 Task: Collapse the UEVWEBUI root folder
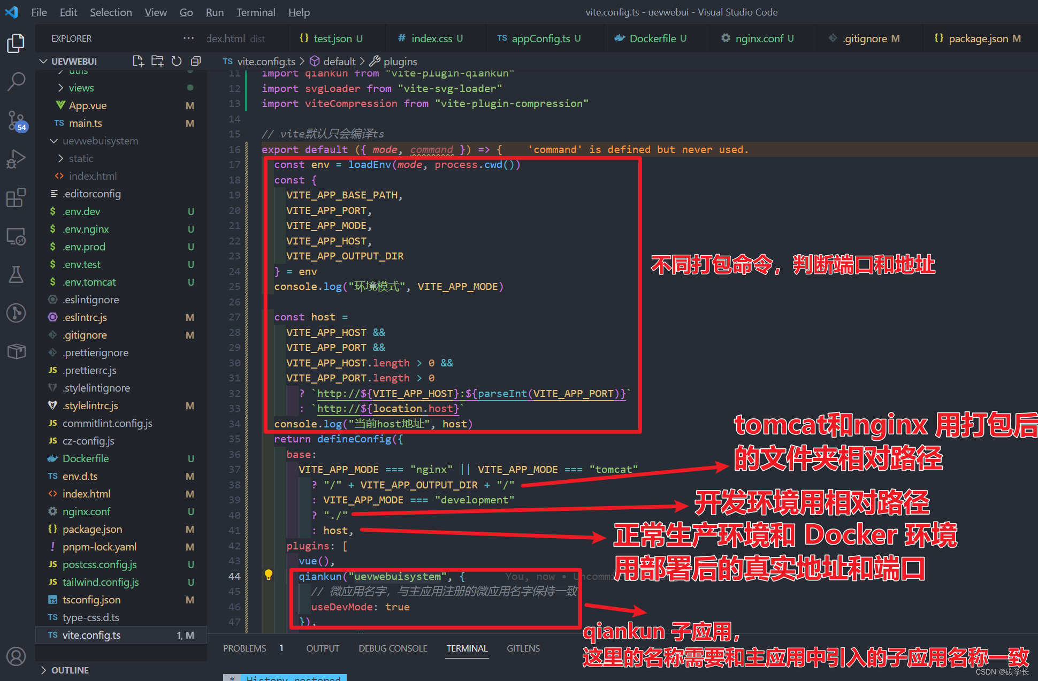[x=74, y=61]
